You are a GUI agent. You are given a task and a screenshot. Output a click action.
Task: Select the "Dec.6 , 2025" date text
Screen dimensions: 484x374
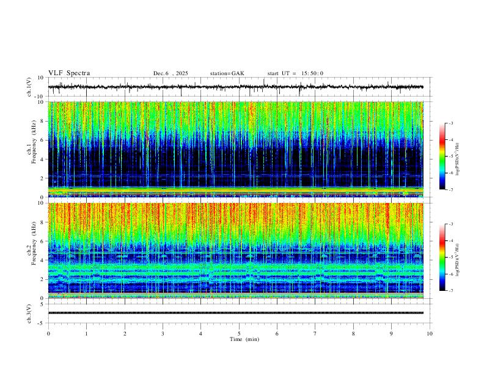click(x=170, y=73)
